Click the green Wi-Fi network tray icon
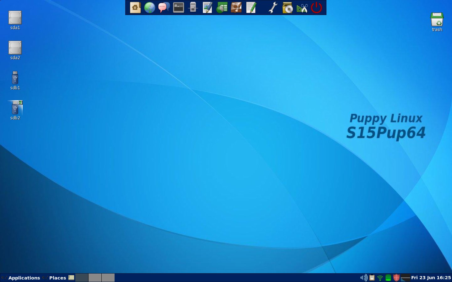The height and width of the screenshot is (282, 452). [380, 278]
